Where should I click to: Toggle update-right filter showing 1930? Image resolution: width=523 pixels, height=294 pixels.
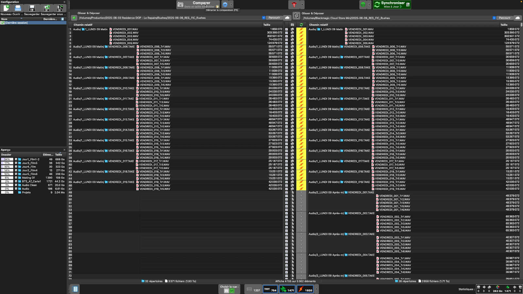[x=305, y=289]
